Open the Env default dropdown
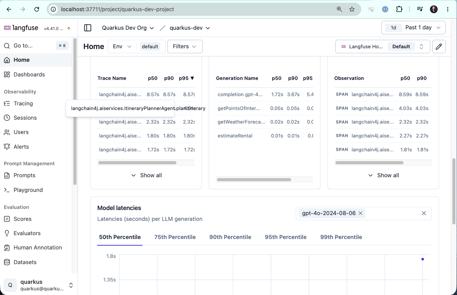The width and height of the screenshot is (457, 295). 136,47
